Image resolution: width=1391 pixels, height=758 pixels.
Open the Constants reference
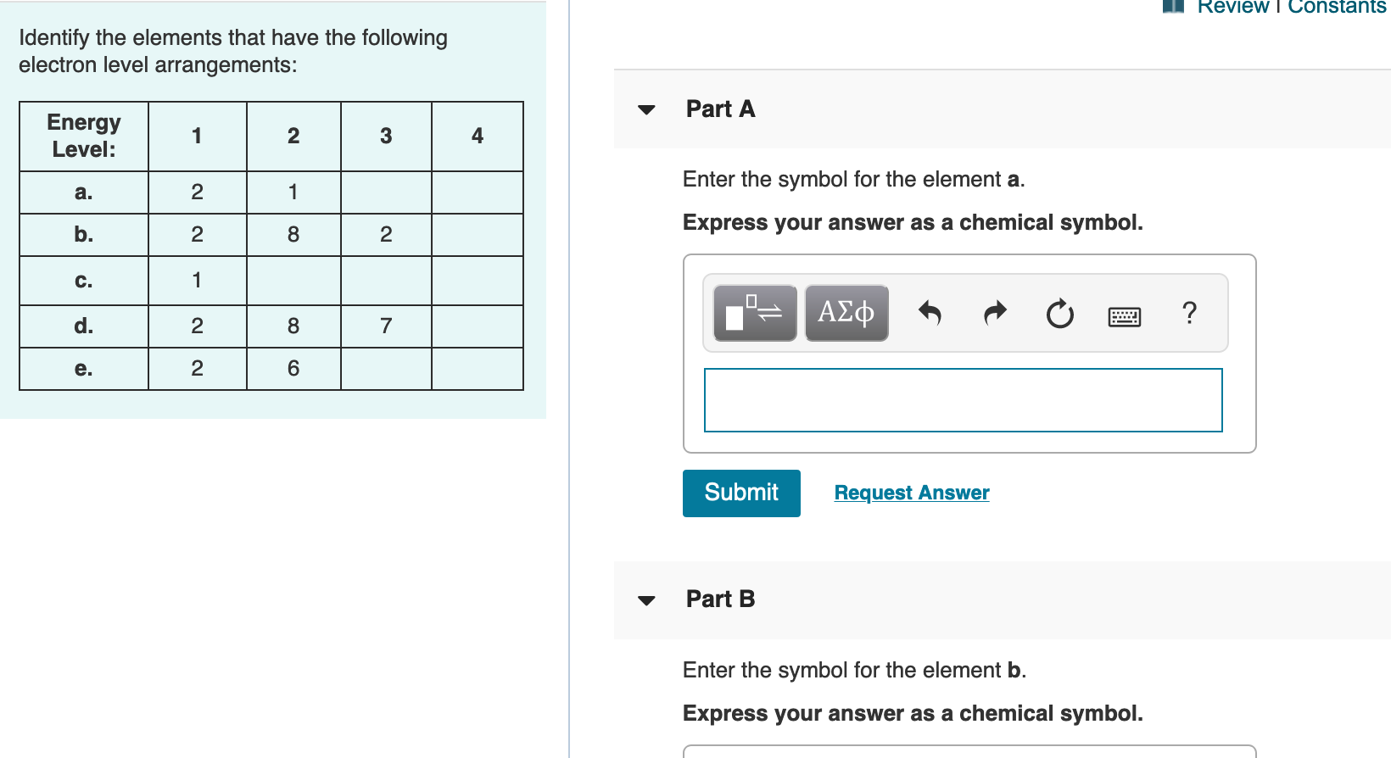point(1338,7)
